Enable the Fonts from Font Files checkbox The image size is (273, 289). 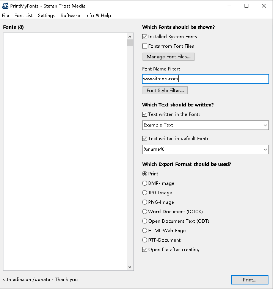144,46
